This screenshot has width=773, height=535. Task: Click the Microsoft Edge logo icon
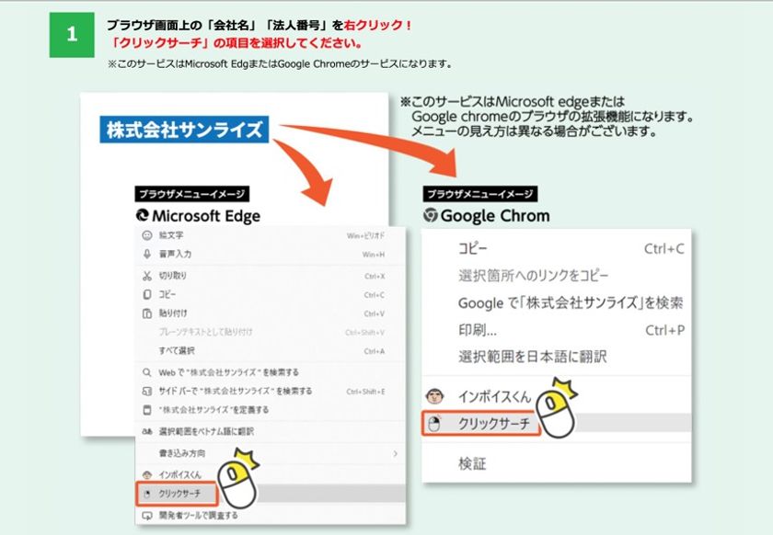pyautogui.click(x=142, y=215)
